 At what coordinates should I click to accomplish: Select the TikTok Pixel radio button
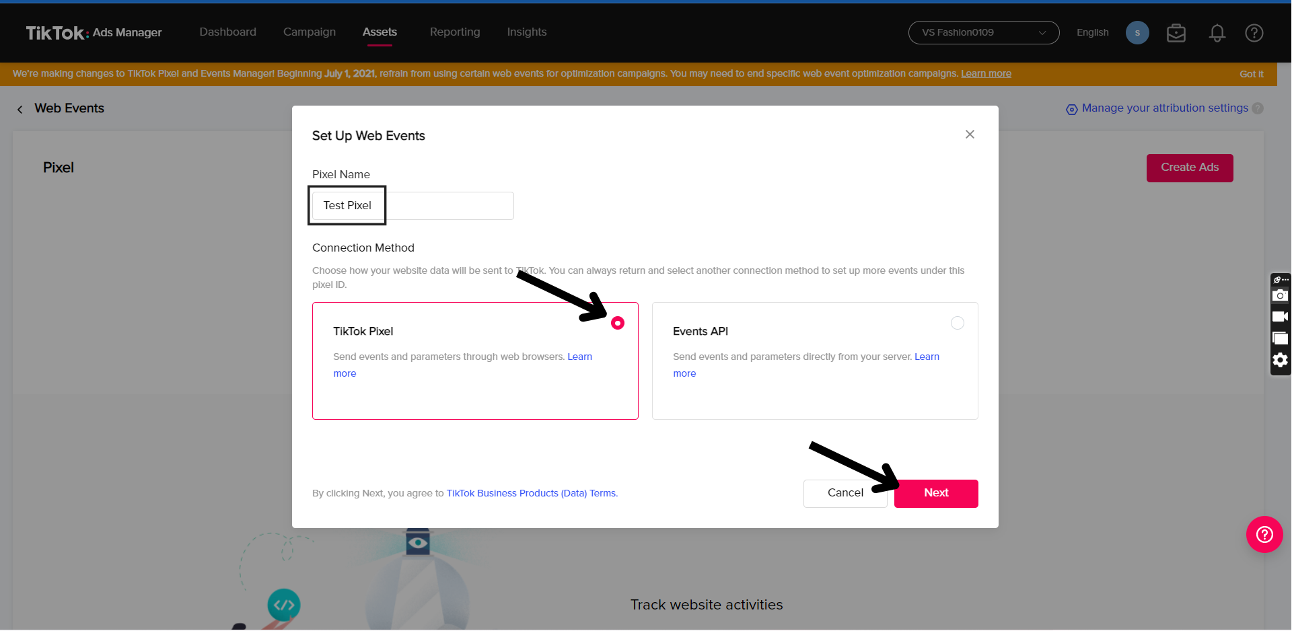click(x=617, y=323)
